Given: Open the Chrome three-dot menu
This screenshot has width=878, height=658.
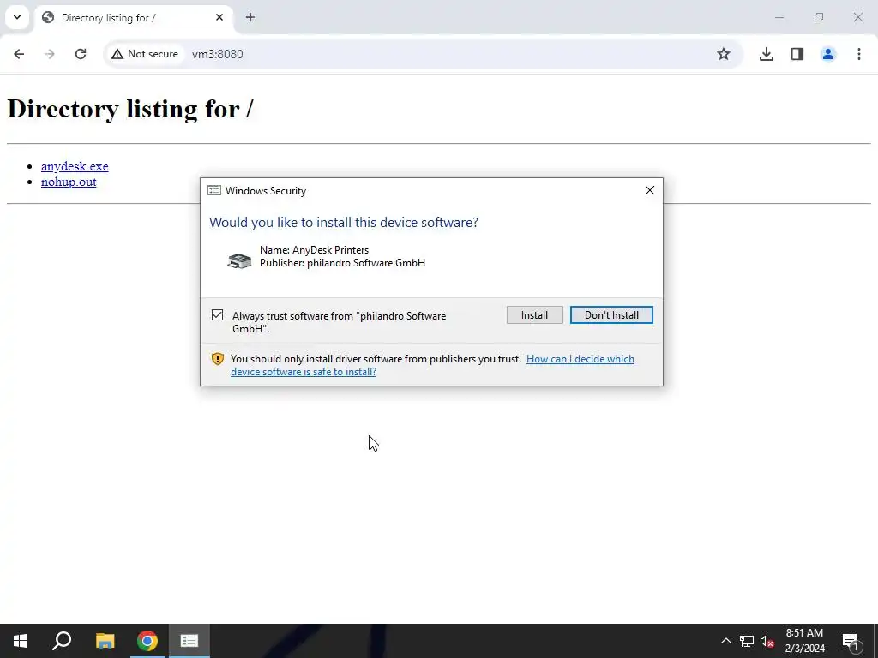Looking at the screenshot, I should pos(859,54).
